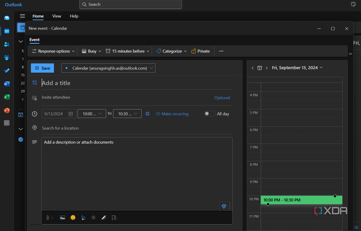361x231 pixels.
Task: Insert an emoji in description
Action: pyautogui.click(x=73, y=217)
